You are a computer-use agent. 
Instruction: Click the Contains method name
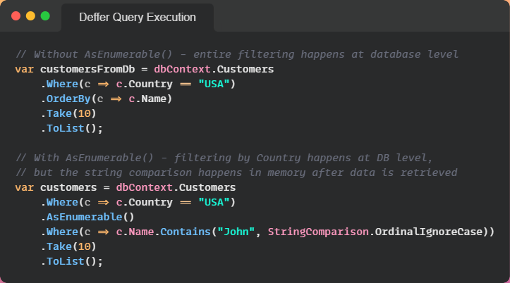tap(186, 232)
